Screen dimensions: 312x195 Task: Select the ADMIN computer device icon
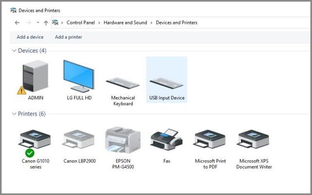coord(36,76)
